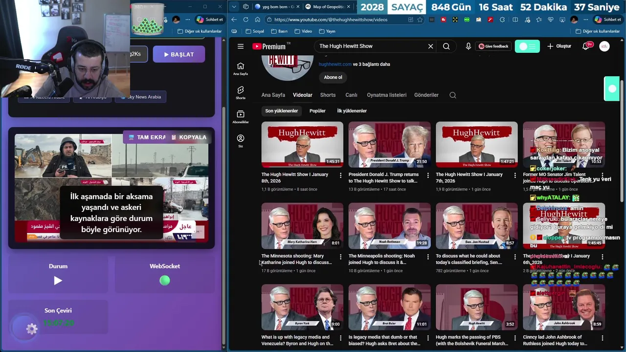Open Bret Baier legacy media video thumbnail
Viewport: 626px width, 352px height.
tap(389, 308)
